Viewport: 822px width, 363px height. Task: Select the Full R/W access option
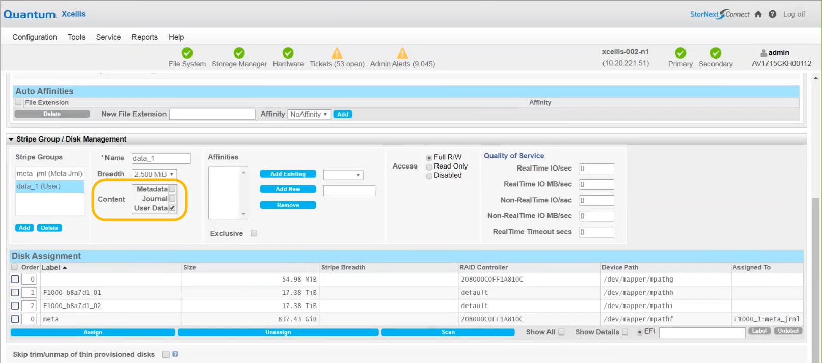[x=429, y=158]
